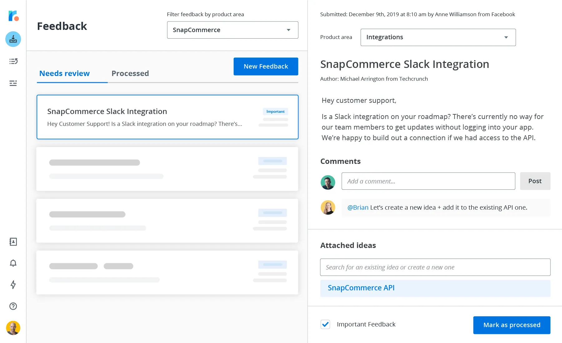
Task: Select the ideas list icon in the sidebar
Action: (x=13, y=61)
